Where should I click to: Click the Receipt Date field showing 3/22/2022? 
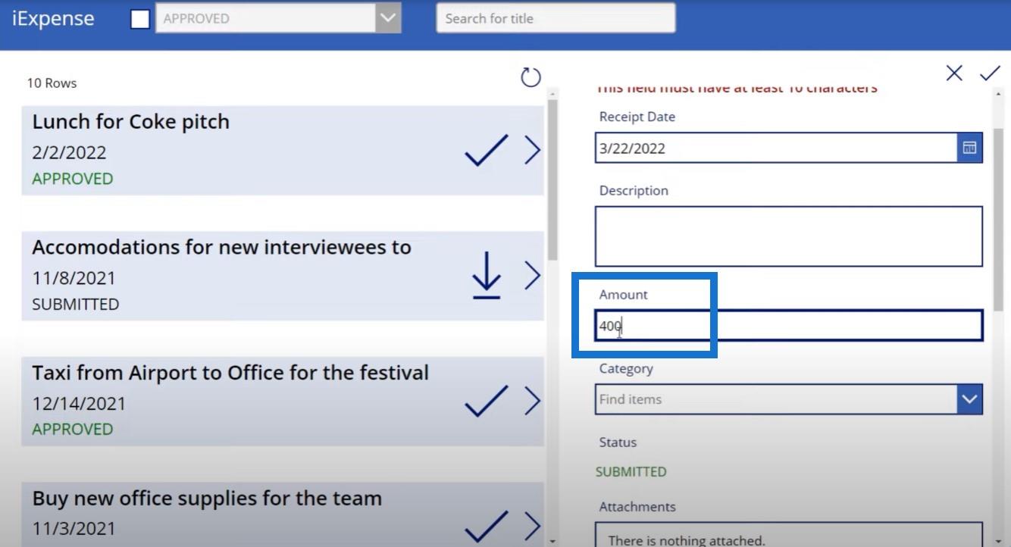(x=776, y=148)
